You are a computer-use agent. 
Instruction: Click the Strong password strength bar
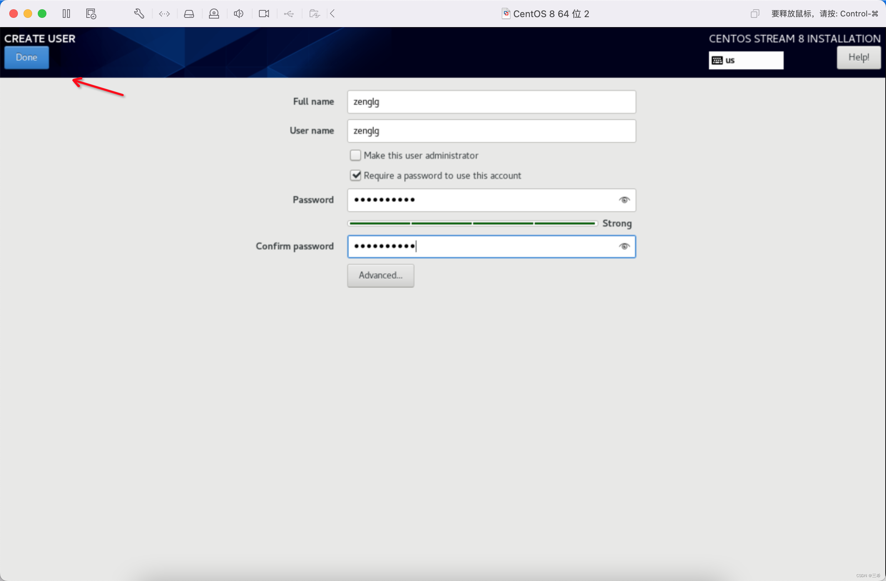[x=473, y=223]
